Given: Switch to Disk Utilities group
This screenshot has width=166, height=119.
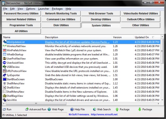Looking at the screenshot, I should [x=61, y=25].
